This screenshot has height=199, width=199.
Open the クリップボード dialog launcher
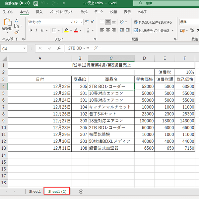tap(24, 39)
